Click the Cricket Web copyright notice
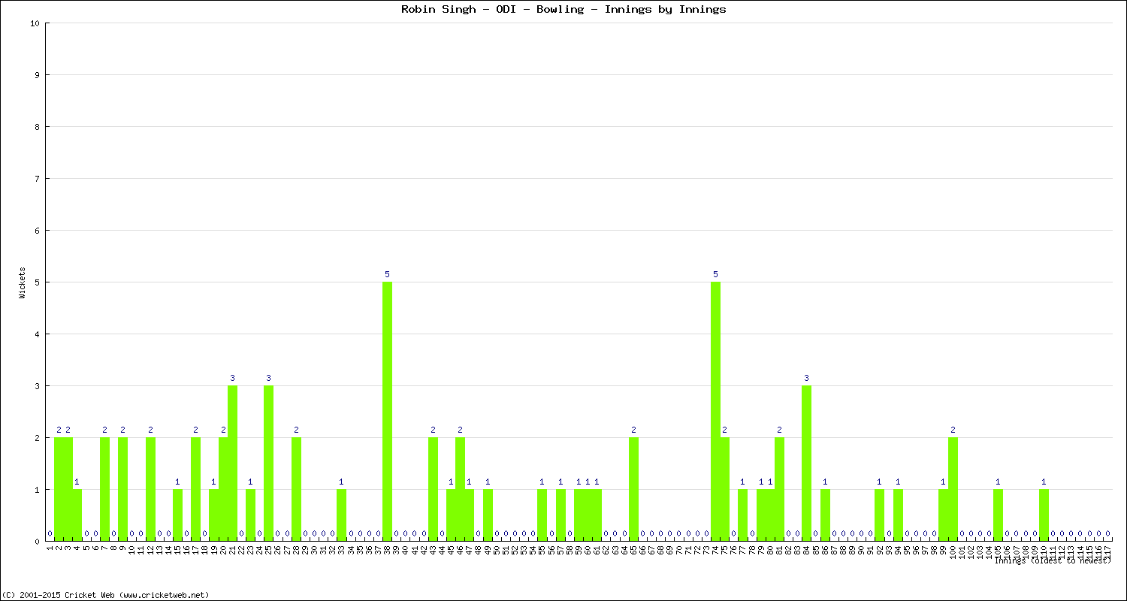 [105, 594]
